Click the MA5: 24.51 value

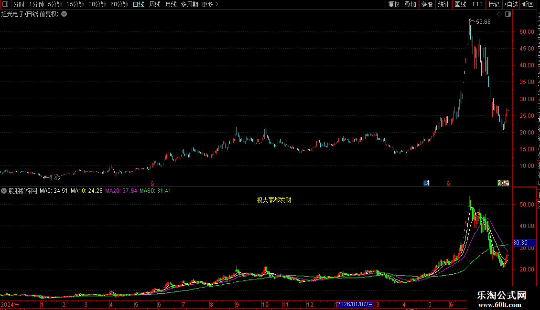(x=54, y=191)
